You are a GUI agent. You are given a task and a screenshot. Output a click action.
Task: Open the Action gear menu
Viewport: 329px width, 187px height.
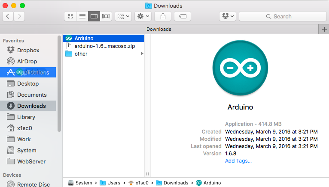pyautogui.click(x=143, y=16)
